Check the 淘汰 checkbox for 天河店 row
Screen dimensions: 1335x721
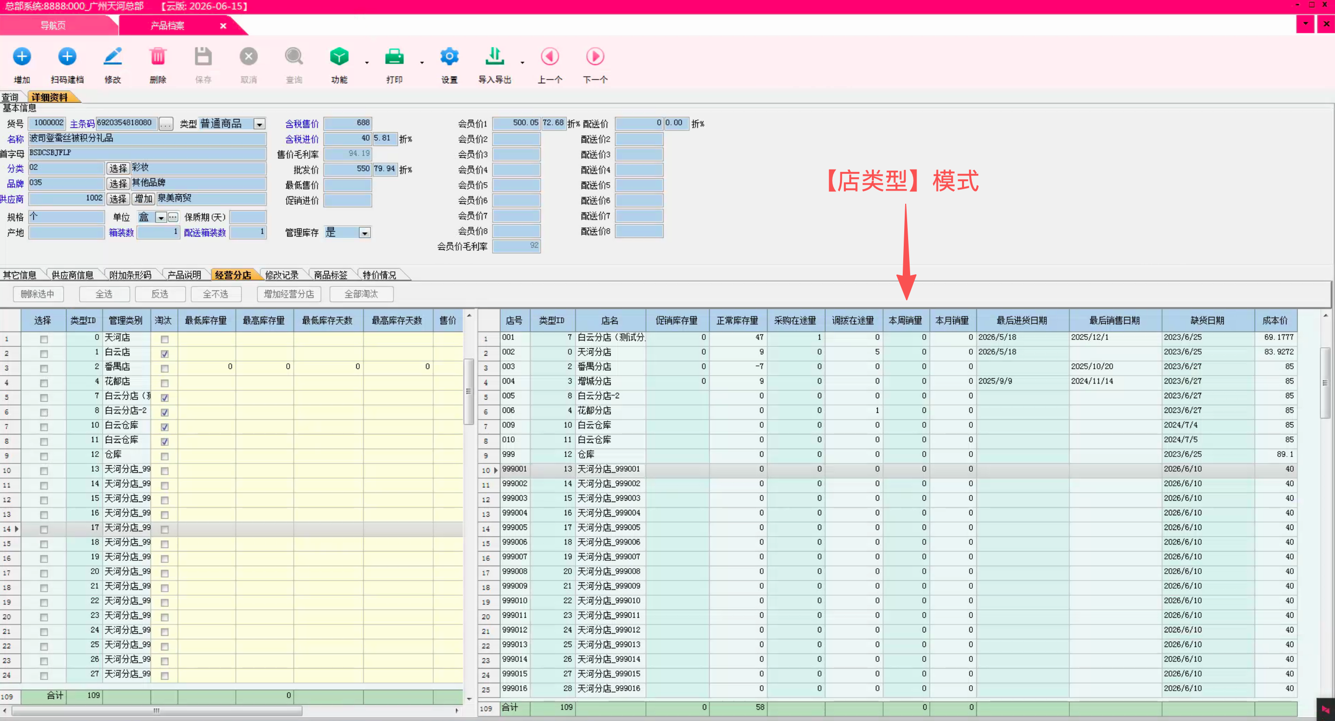(165, 339)
